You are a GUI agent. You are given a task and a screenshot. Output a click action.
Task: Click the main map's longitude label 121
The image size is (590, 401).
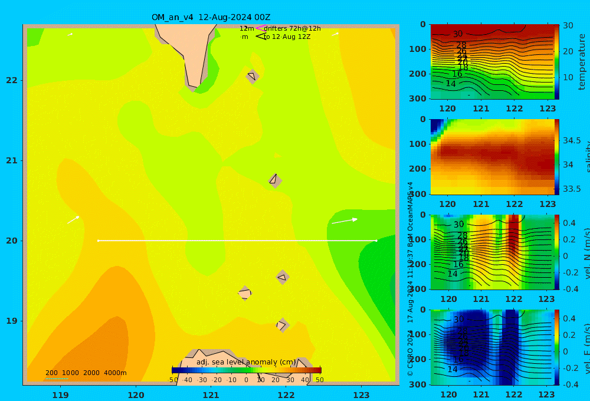211,395
